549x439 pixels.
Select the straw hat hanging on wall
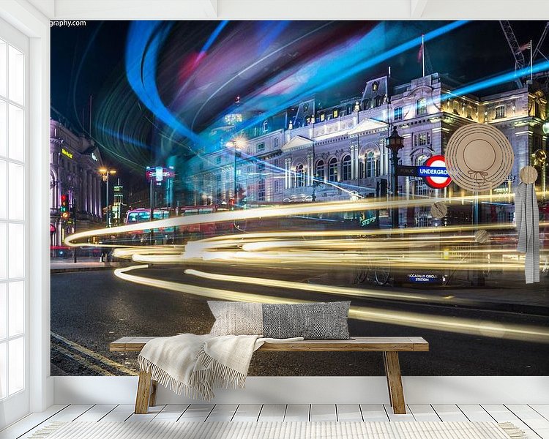click(x=479, y=157)
